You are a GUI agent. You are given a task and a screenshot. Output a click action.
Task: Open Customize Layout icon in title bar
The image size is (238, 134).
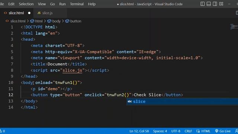click(x=221, y=4)
